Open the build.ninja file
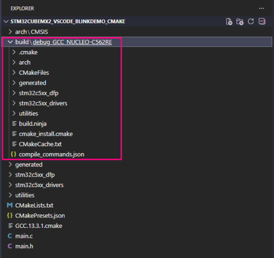 click(33, 124)
